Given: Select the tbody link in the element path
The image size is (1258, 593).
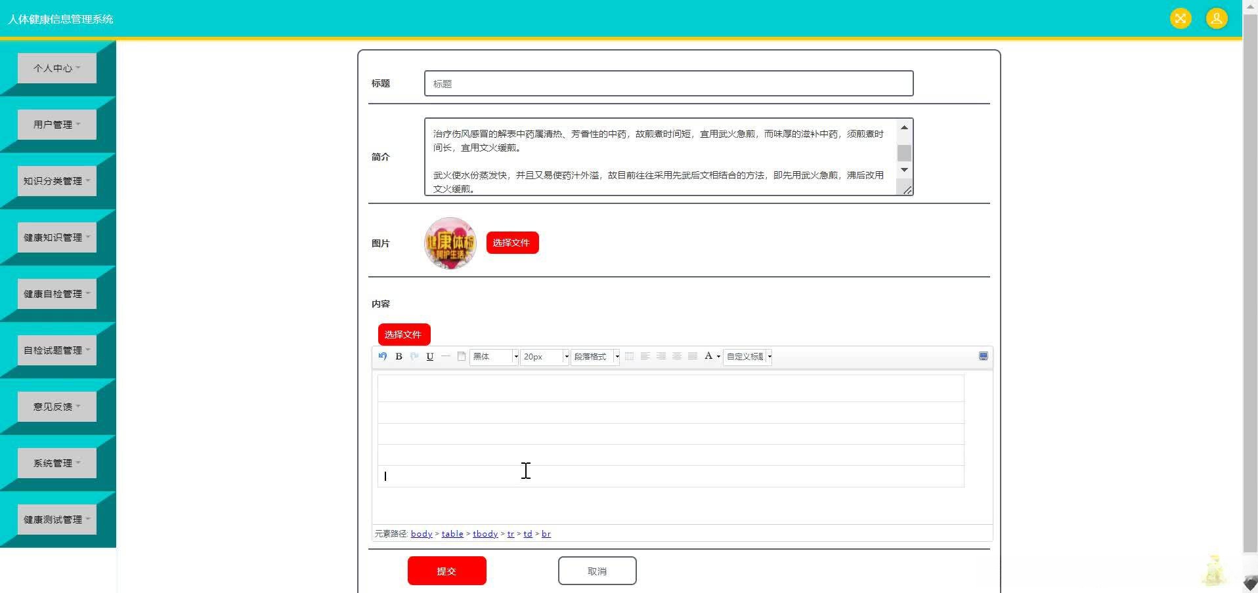Looking at the screenshot, I should 485,534.
